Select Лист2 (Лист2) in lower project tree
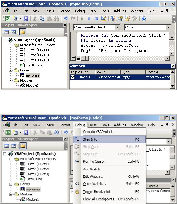The width and height of the screenshot is (177, 204). coord(38,169)
